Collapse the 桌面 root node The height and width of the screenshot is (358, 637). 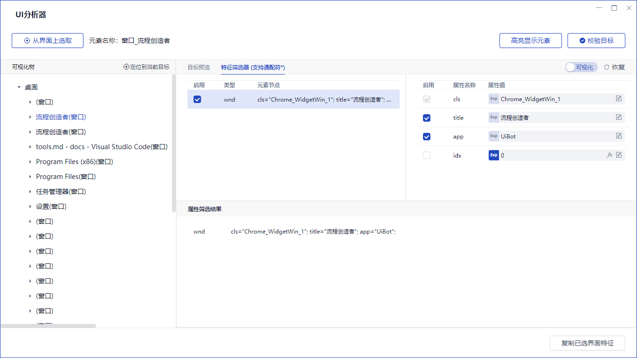click(19, 87)
